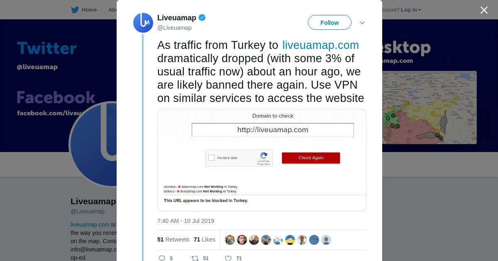Screen dimensions: 498x261
Task: View the 71 Likes list
Action: (x=205, y=239)
